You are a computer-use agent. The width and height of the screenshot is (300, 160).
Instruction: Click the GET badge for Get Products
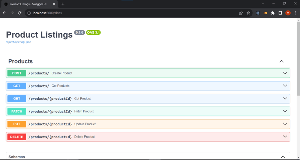click(x=17, y=86)
